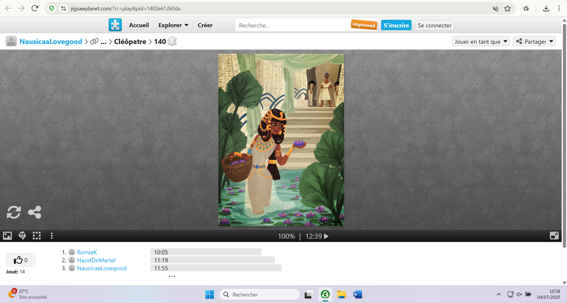Click the RomieK 10:05 score bar
Screen dimensions: 567x303
[206, 252]
